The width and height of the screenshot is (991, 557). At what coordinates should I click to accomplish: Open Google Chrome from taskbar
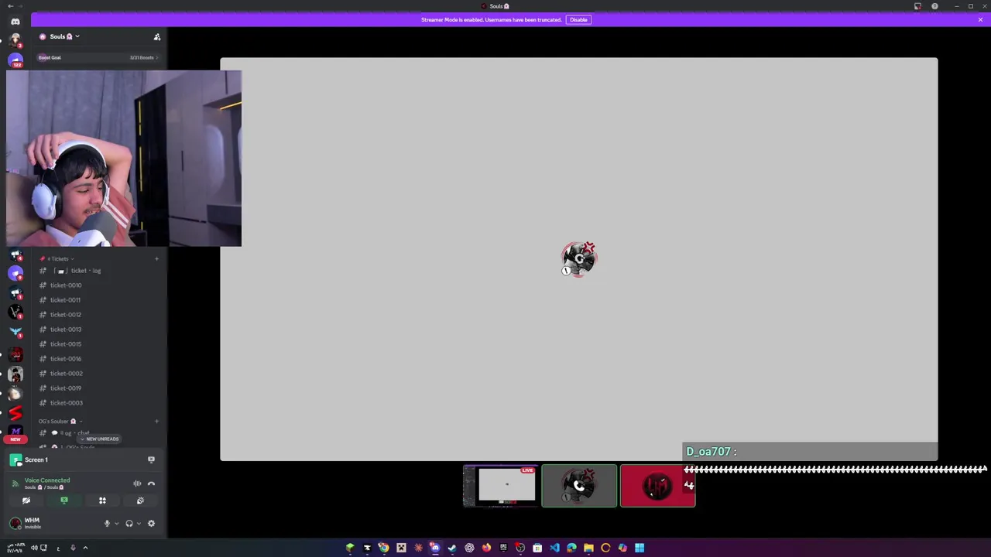(383, 548)
